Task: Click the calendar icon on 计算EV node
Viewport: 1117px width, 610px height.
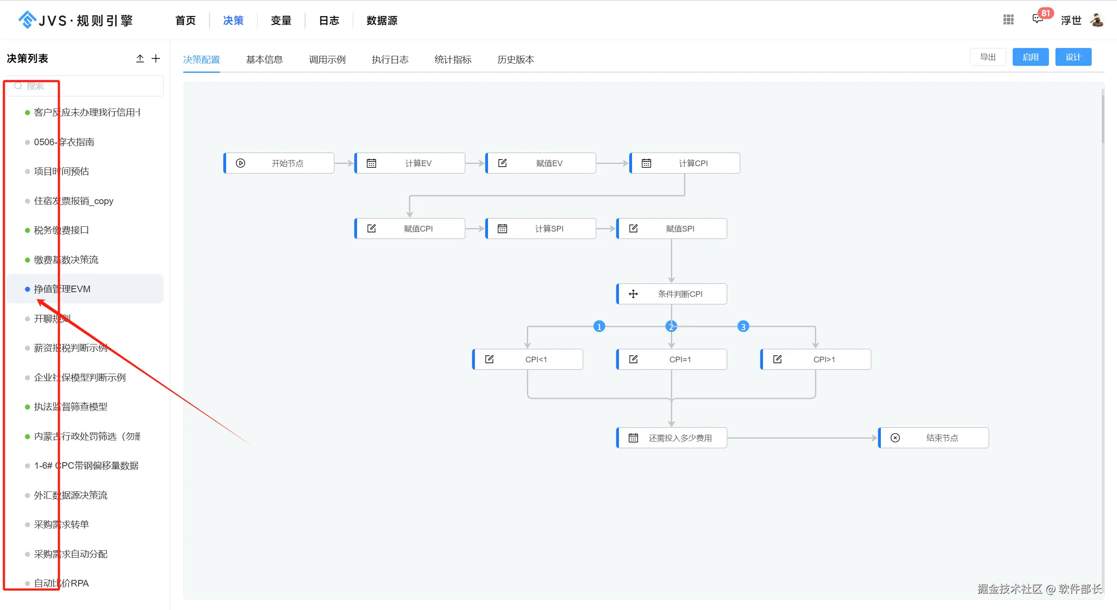Action: [x=371, y=163]
